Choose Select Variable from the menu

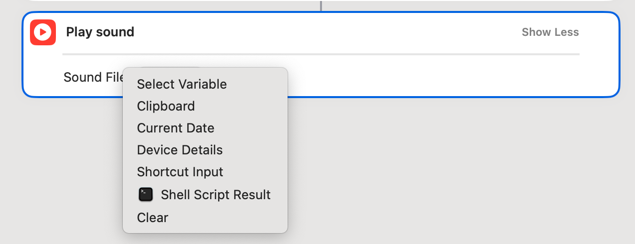[182, 84]
